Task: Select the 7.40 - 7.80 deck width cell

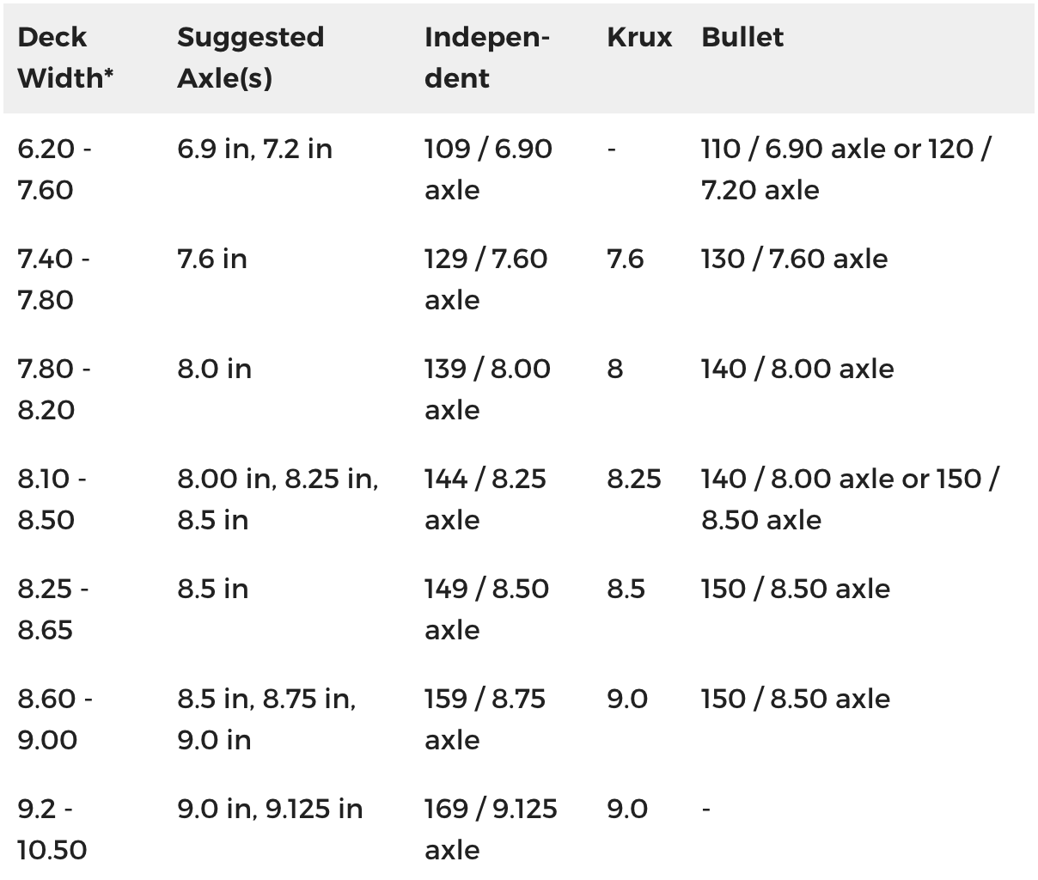Action: 53,279
